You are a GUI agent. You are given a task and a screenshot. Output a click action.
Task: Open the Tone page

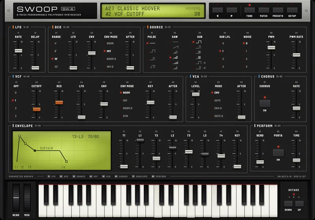click(250, 10)
